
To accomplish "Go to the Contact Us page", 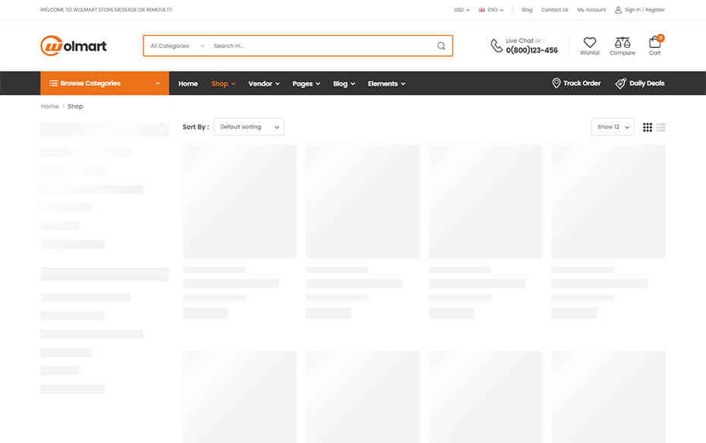I will (554, 10).
